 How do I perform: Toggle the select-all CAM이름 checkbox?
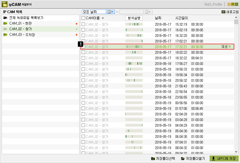point(83,18)
